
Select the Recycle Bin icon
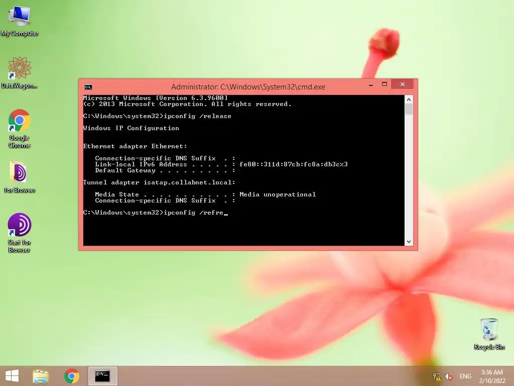coord(489,334)
